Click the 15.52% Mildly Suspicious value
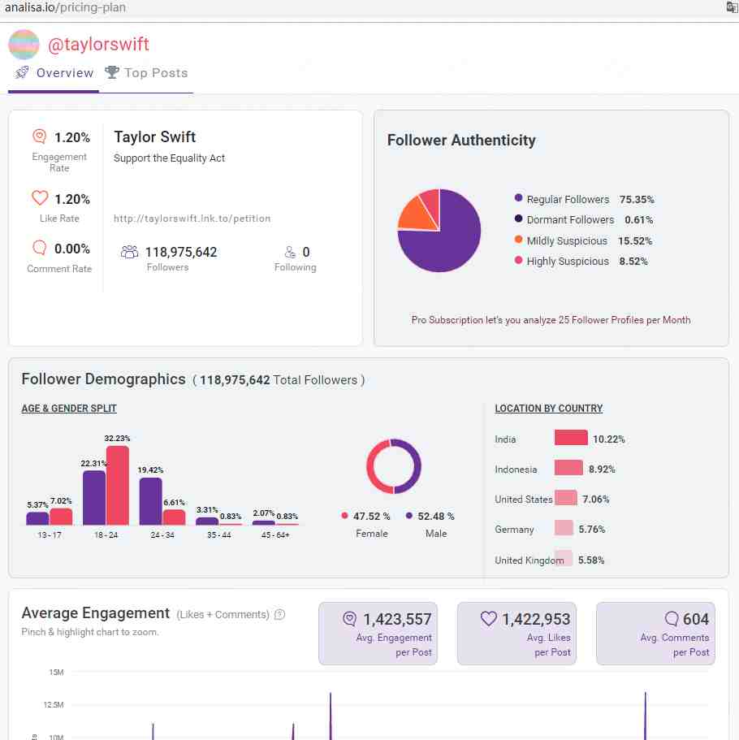This screenshot has width=739, height=740. pos(635,240)
